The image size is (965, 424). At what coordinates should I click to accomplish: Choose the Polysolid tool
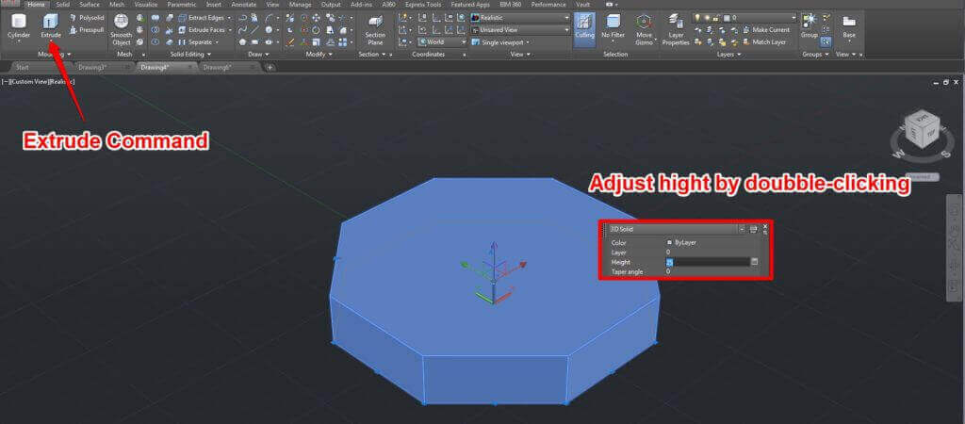point(86,18)
